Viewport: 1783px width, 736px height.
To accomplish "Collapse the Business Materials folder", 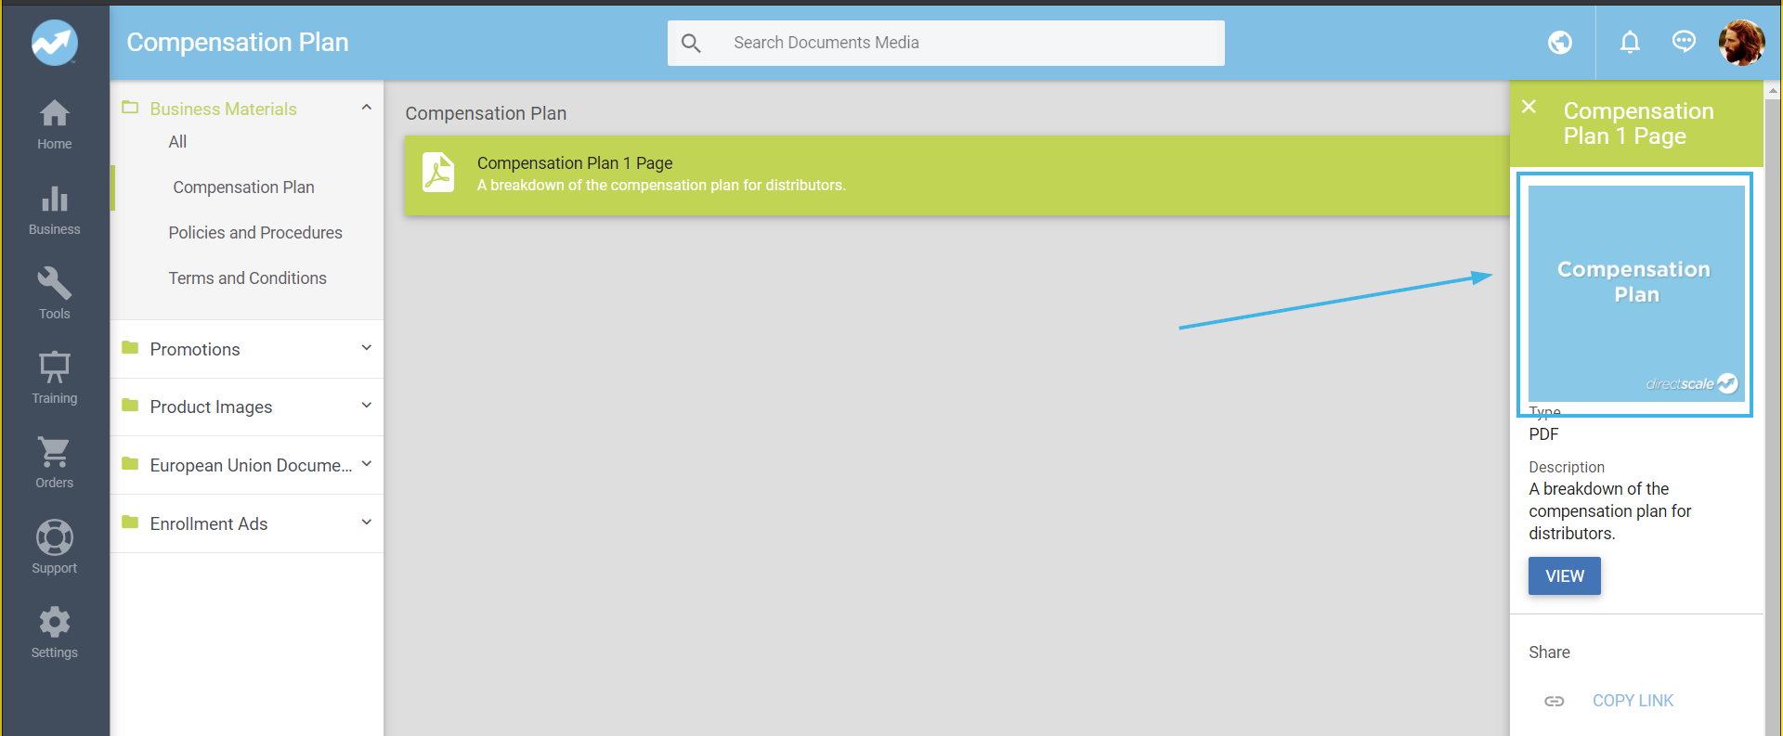I will 367,108.
